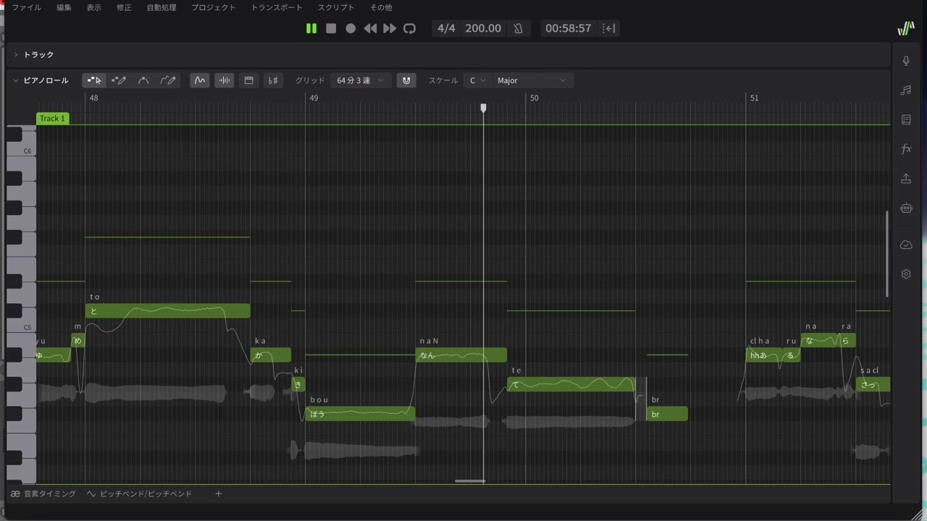Image resolution: width=927 pixels, height=521 pixels.
Task: Open the fx effects side panel
Action: tap(906, 149)
